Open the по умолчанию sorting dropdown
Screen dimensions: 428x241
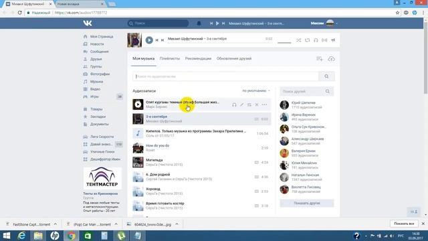click(x=256, y=91)
